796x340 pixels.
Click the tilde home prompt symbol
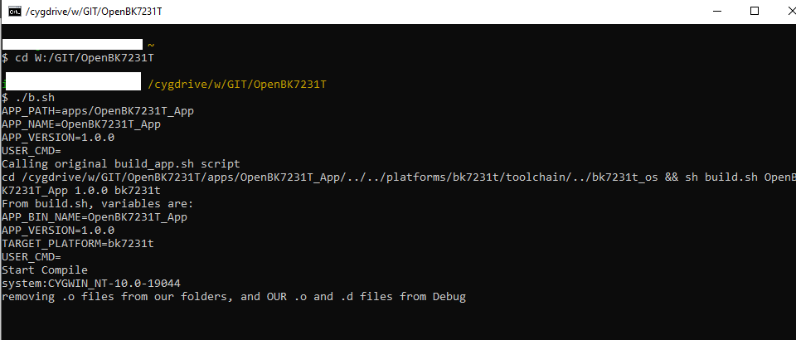tap(151, 45)
